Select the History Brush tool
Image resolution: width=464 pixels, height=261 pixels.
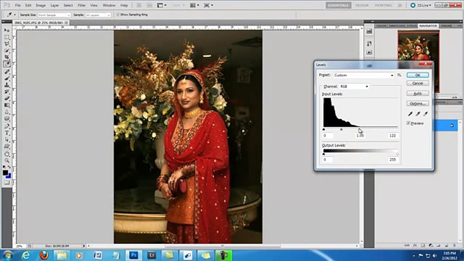click(7, 92)
